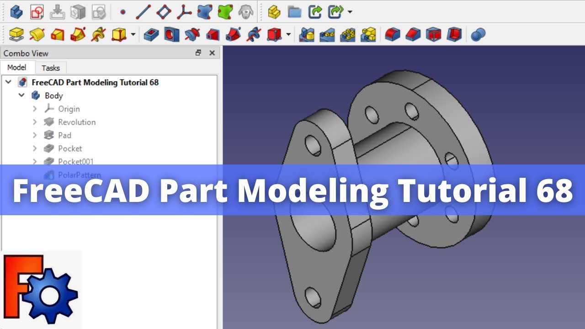Click the Boolean operation spheres icon
The image size is (585, 329).
pyautogui.click(x=478, y=34)
